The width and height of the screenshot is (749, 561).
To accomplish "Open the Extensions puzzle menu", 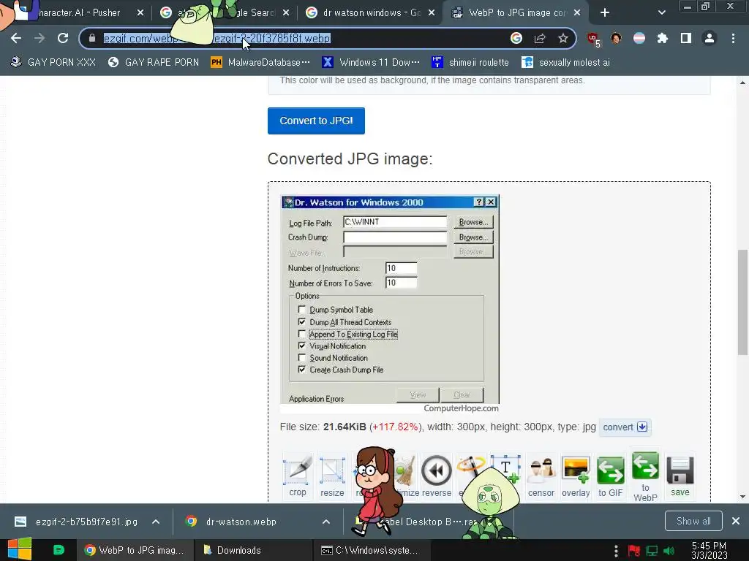I will pyautogui.click(x=663, y=38).
